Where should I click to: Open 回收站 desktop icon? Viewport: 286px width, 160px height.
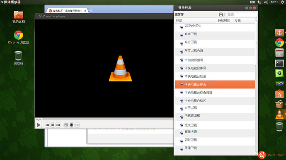pyautogui.click(x=18, y=58)
